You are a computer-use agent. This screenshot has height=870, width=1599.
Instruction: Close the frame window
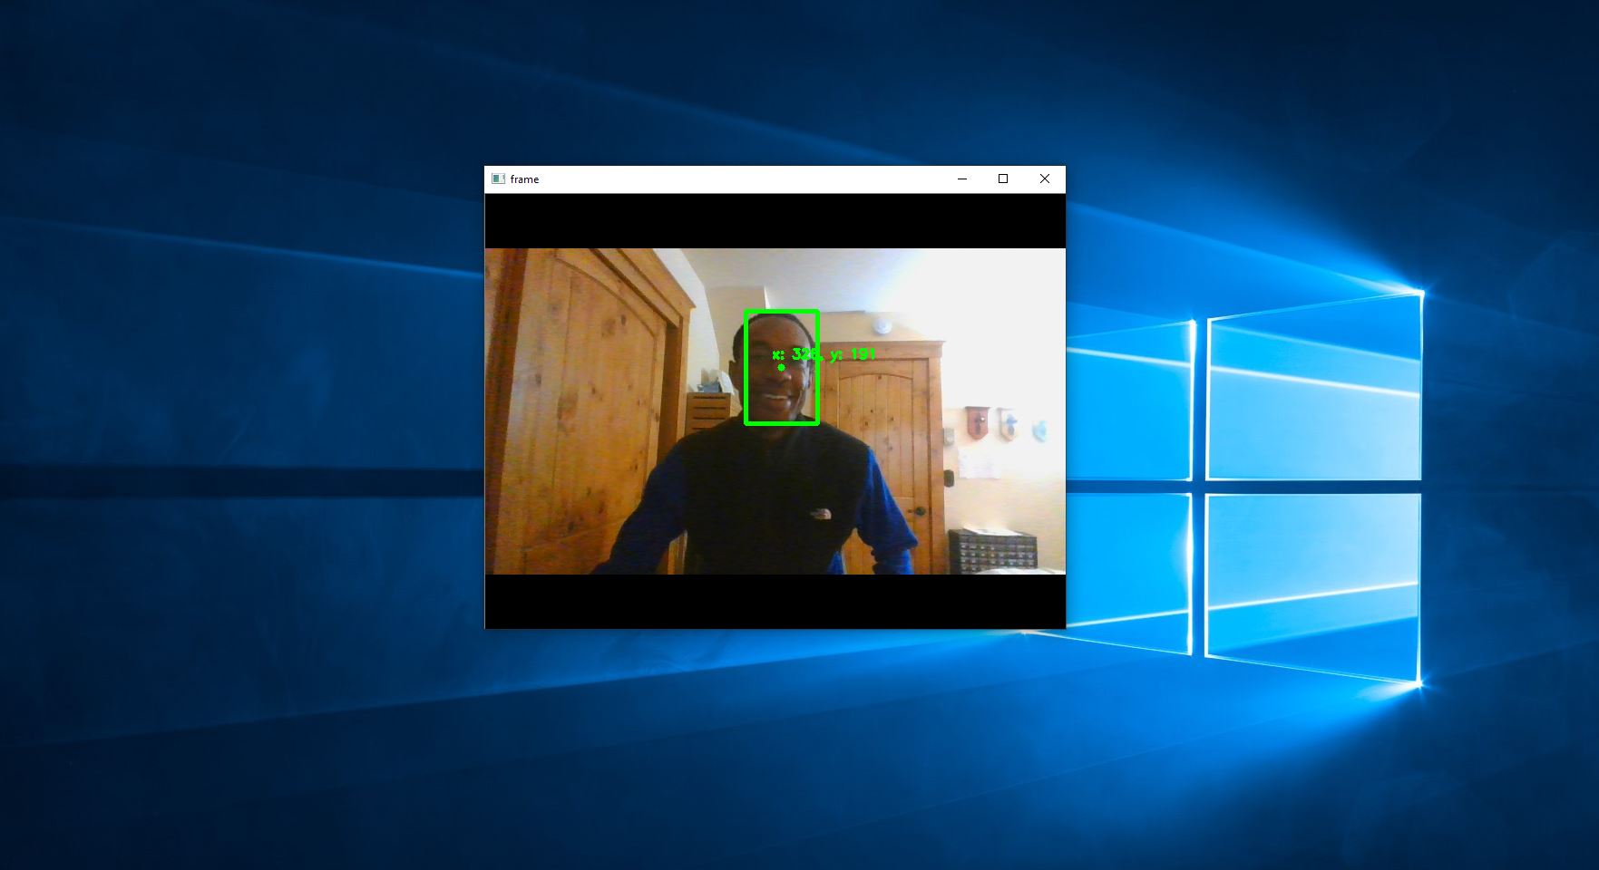pyautogui.click(x=1044, y=179)
